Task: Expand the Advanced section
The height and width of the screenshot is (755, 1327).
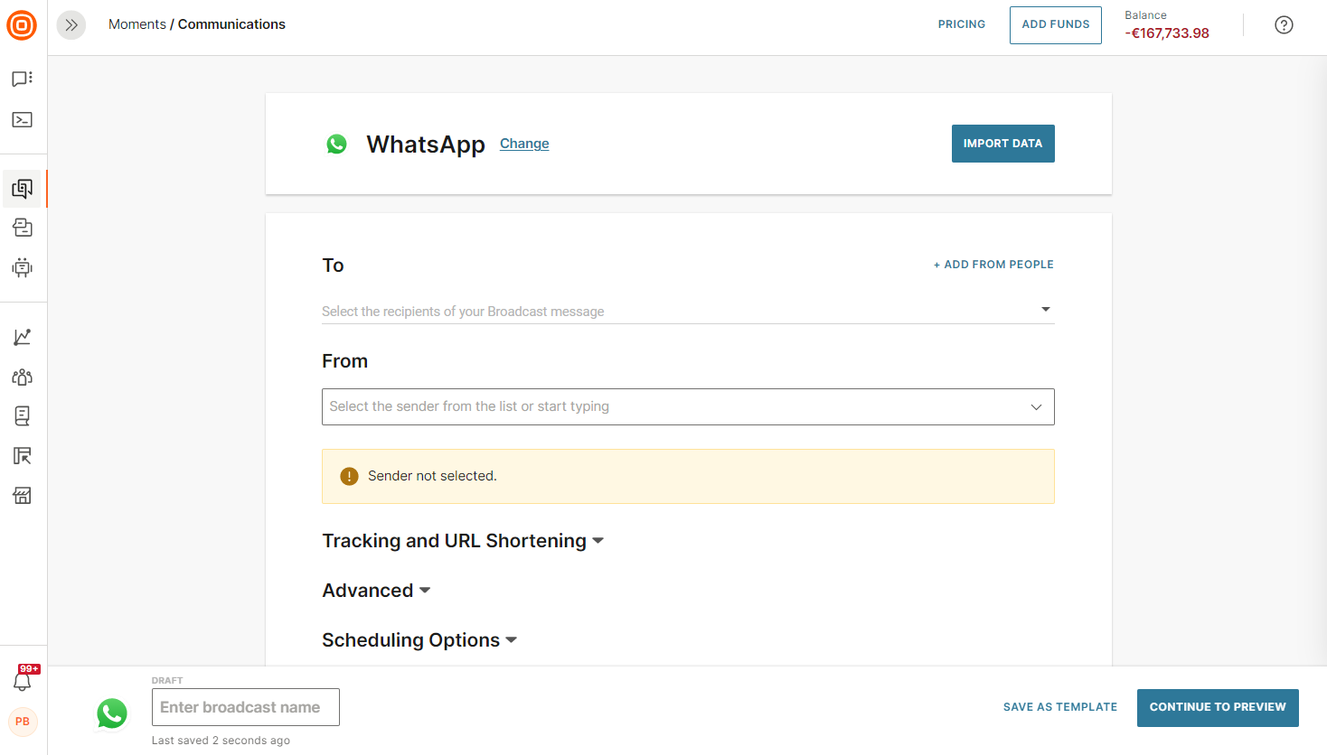Action: [376, 591]
